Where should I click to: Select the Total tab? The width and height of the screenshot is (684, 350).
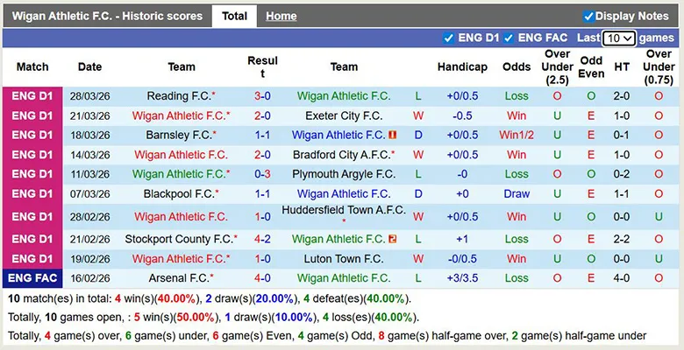[234, 16]
